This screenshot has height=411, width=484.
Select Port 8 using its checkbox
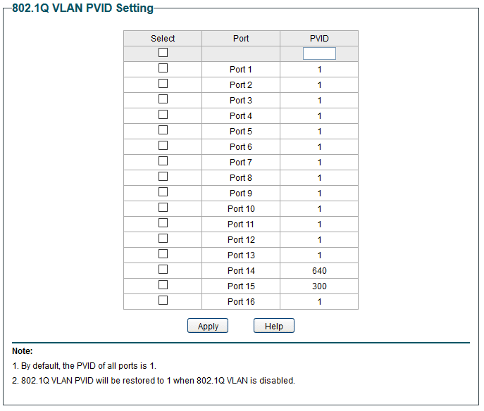point(163,177)
